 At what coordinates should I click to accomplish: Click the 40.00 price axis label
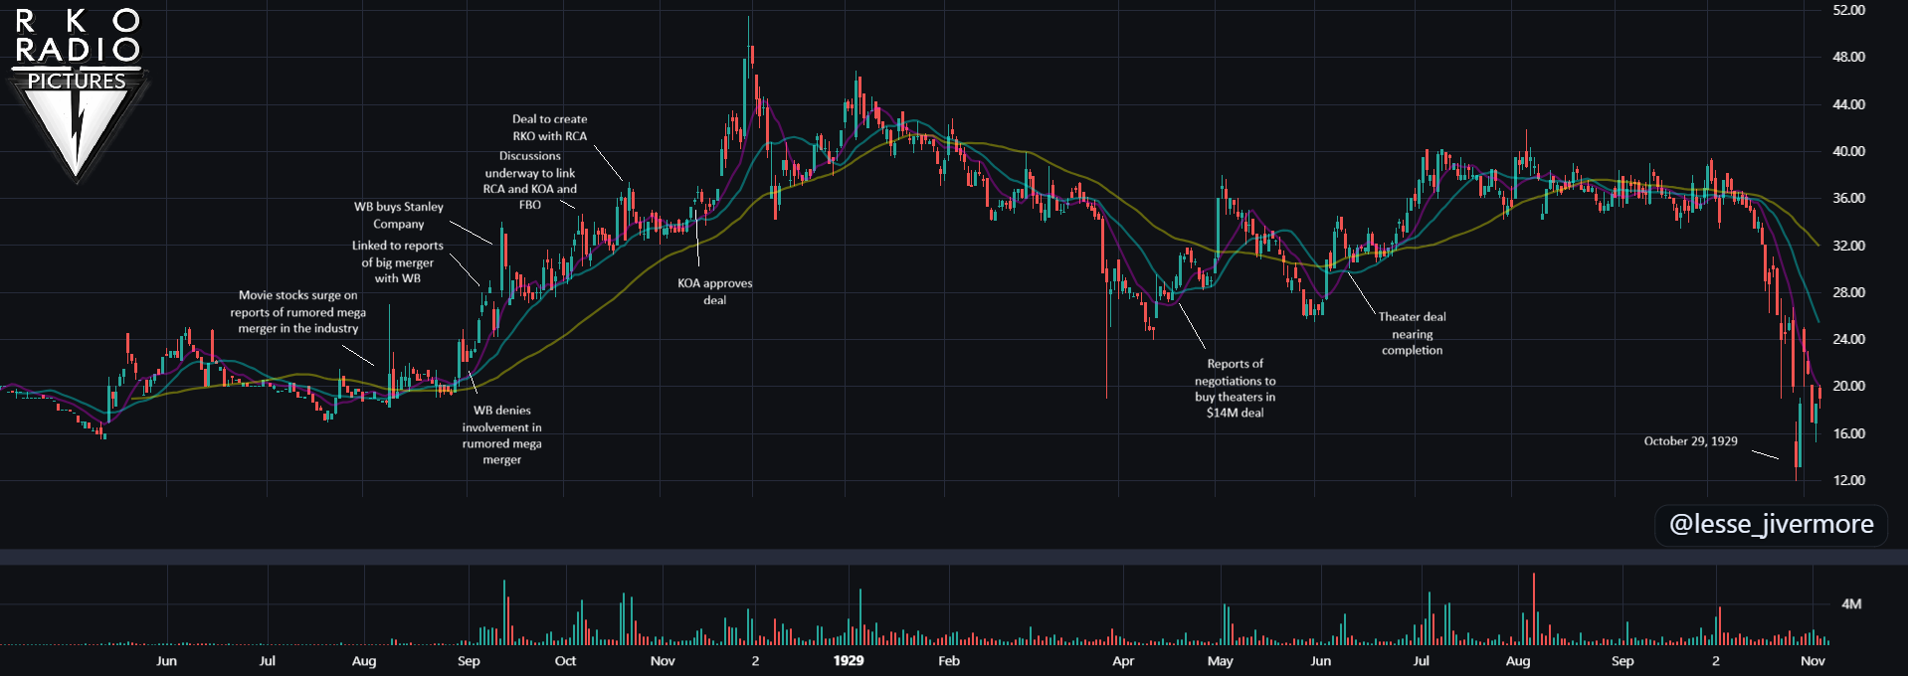tap(1849, 151)
